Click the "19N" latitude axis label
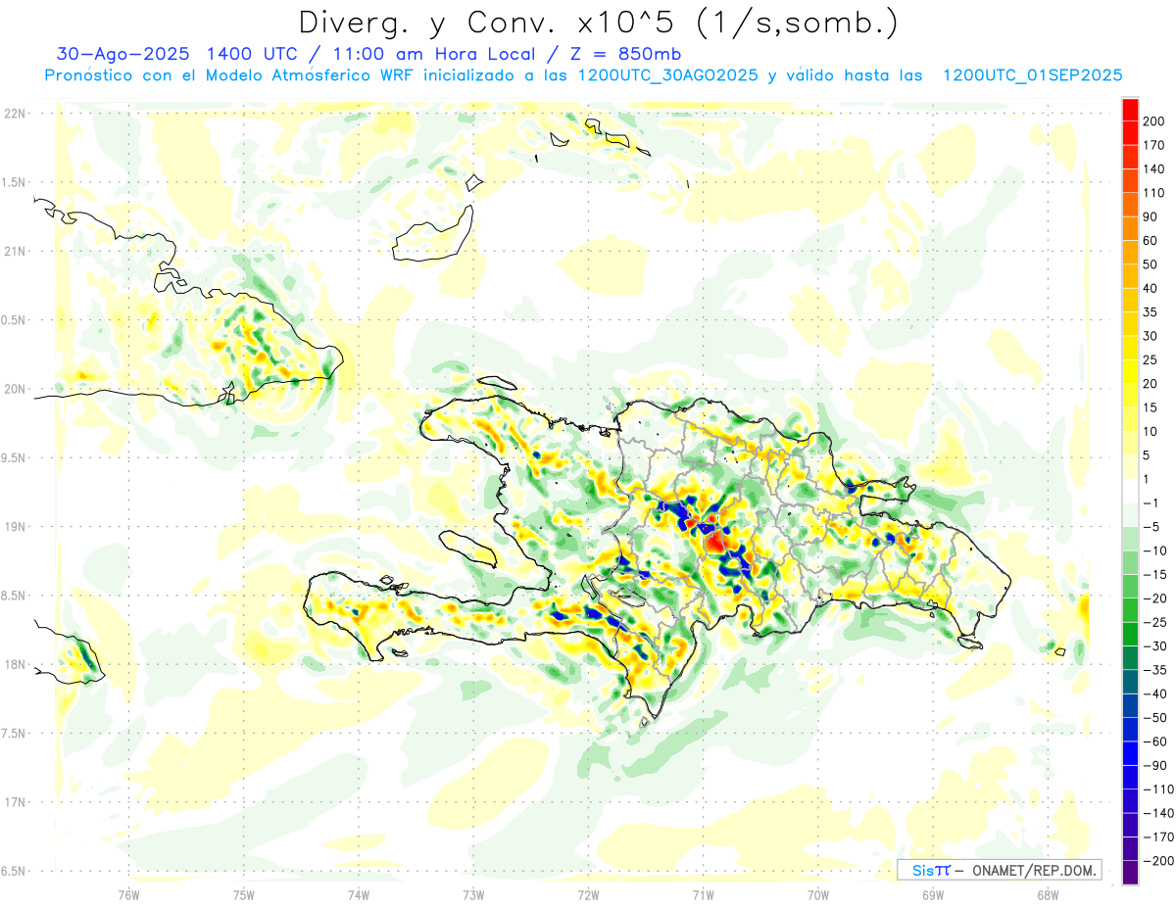Screen dimensions: 1176x908 click(14, 527)
